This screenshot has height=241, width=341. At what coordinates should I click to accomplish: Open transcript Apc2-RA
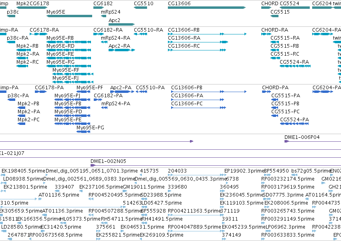pyautogui.click(x=119, y=46)
